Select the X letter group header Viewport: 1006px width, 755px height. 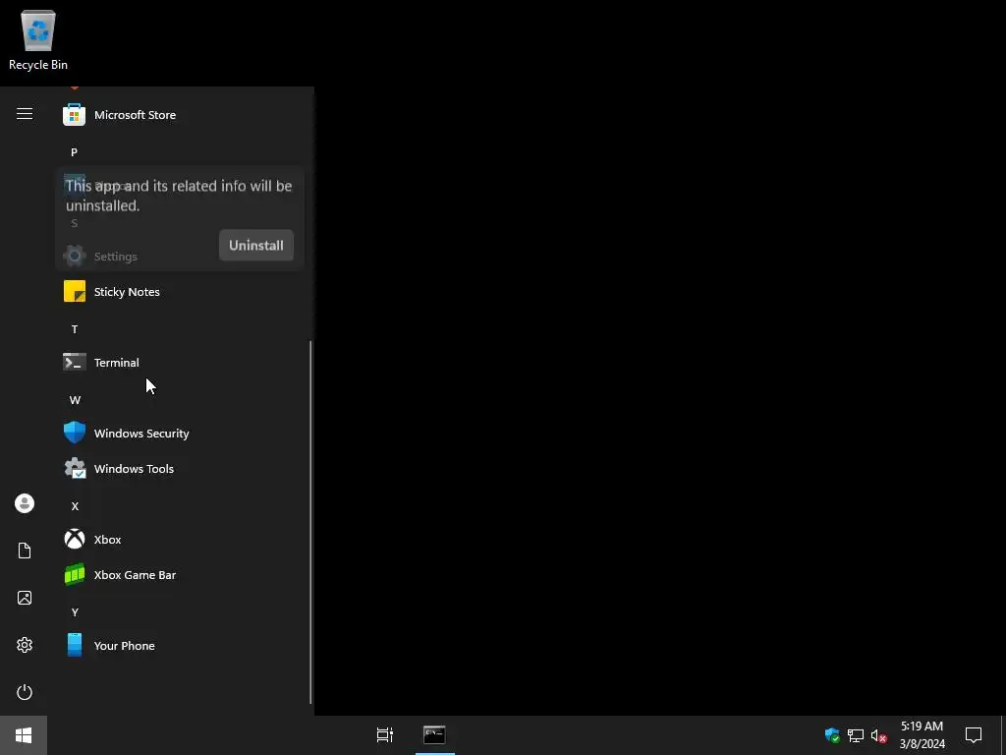pos(75,506)
